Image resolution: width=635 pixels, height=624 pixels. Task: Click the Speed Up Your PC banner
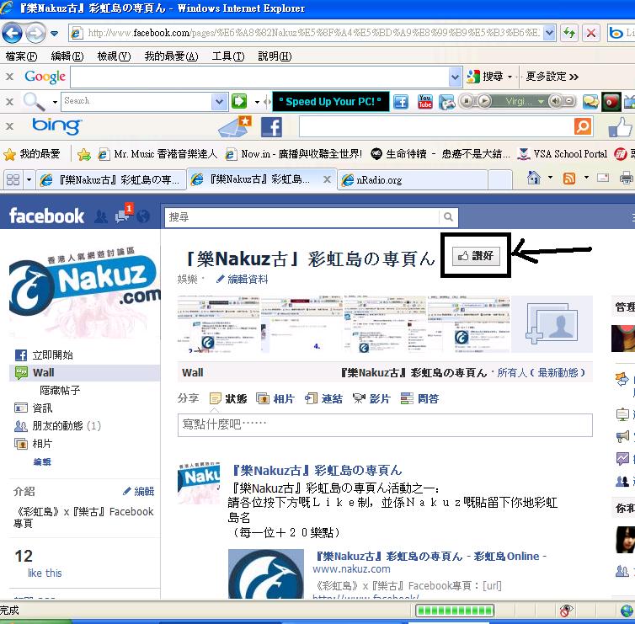tap(330, 101)
